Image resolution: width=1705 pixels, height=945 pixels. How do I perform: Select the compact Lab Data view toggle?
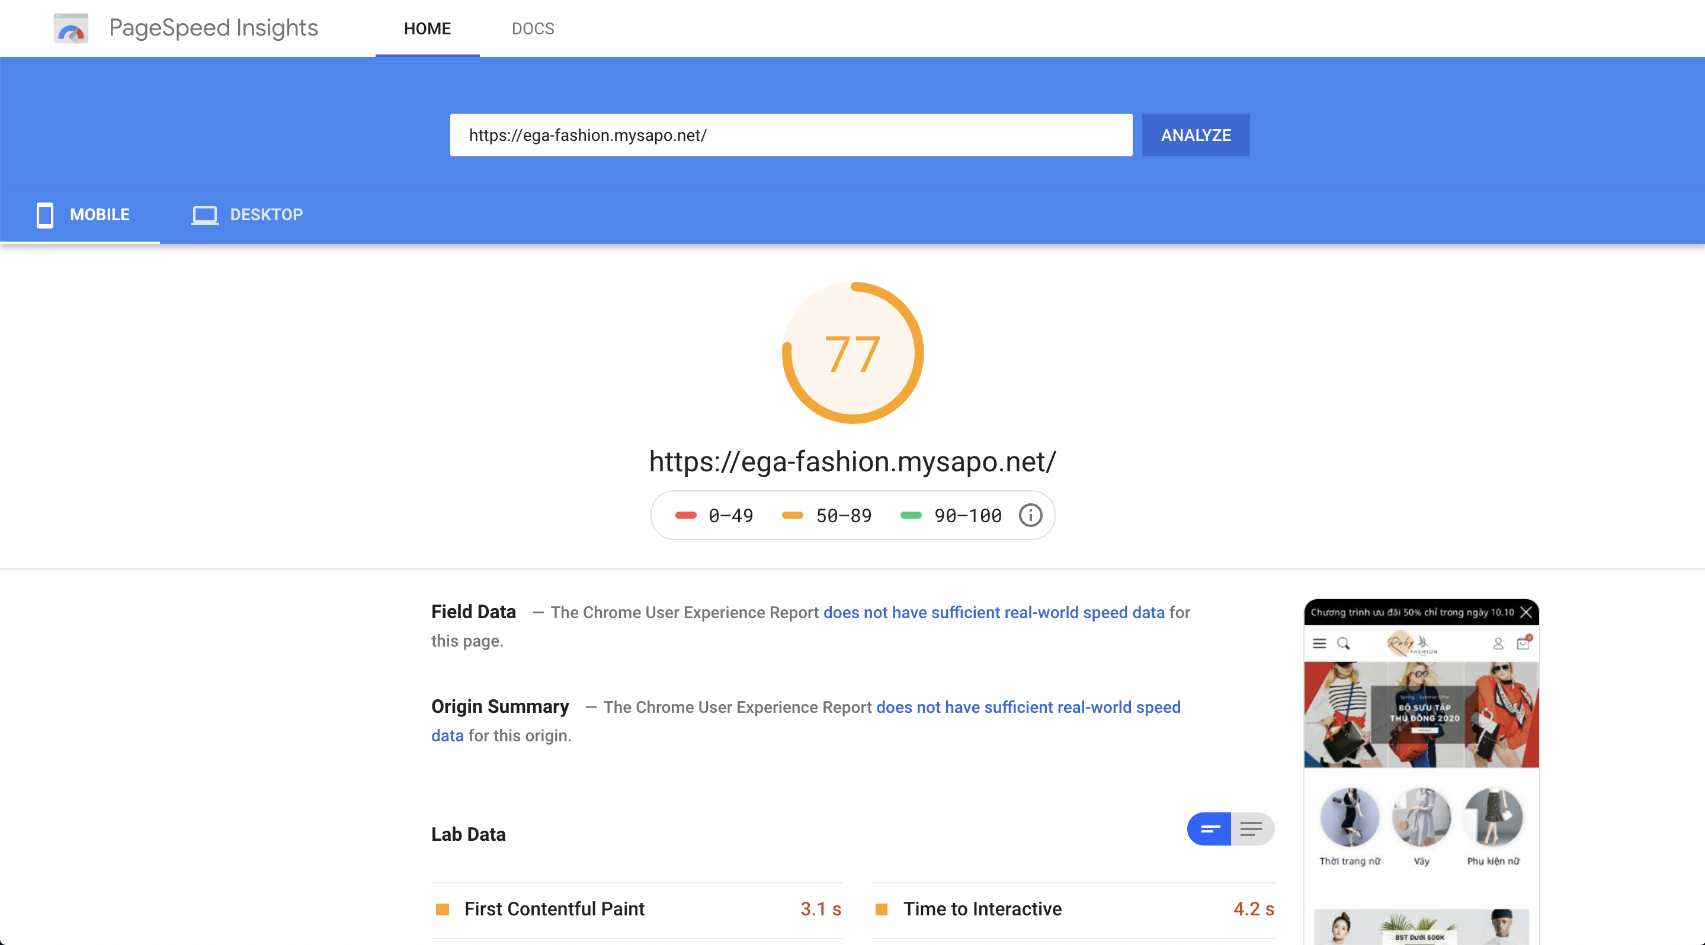(1209, 828)
